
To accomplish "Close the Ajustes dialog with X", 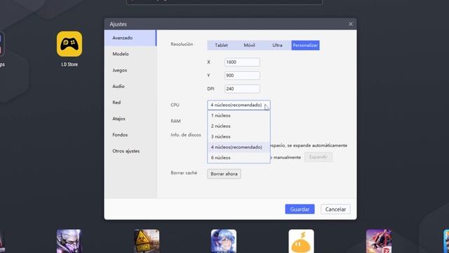I will (x=351, y=24).
